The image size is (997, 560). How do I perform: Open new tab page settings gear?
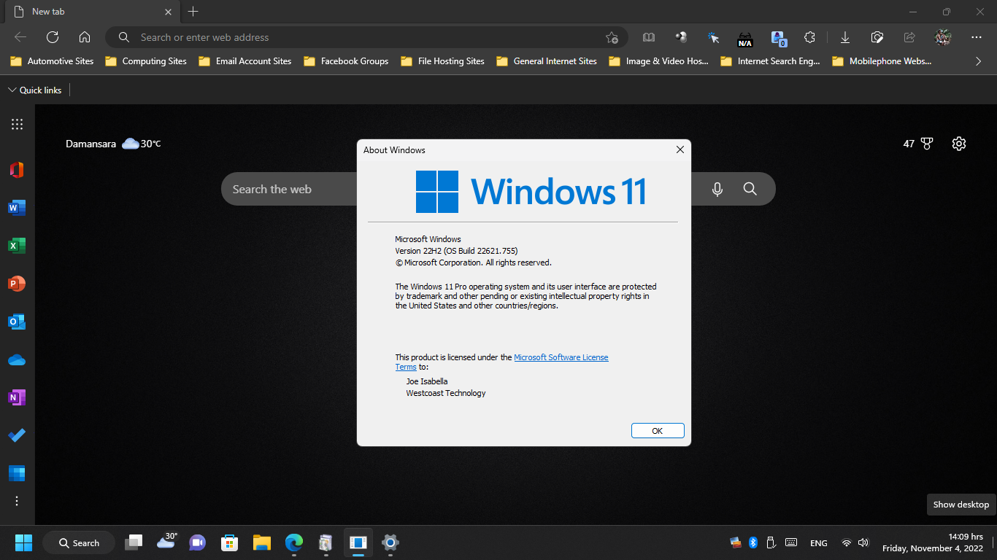point(959,144)
